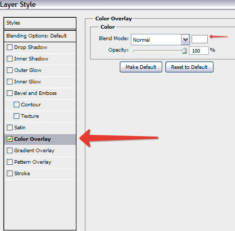Open the overlay color swatch picker
235x231 pixels.
click(x=199, y=39)
